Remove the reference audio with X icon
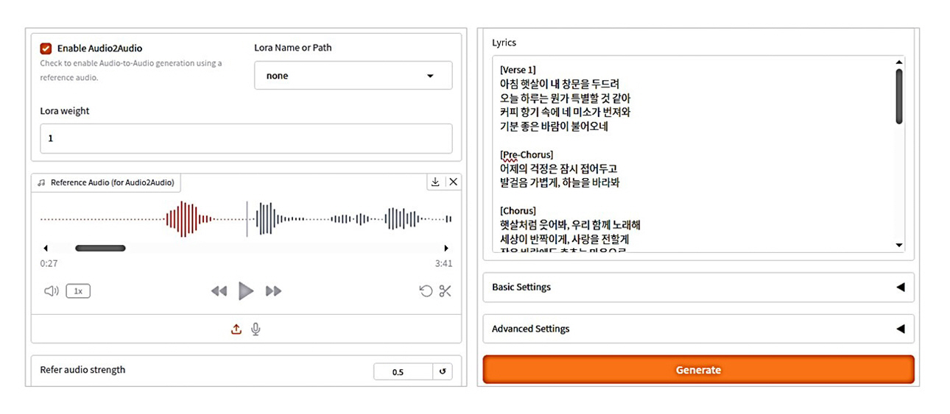 [x=453, y=182]
